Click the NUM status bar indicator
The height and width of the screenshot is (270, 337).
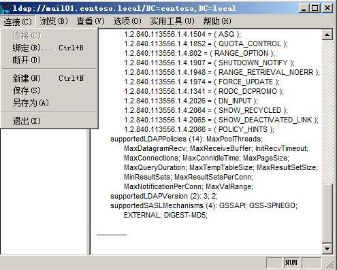click(x=291, y=263)
